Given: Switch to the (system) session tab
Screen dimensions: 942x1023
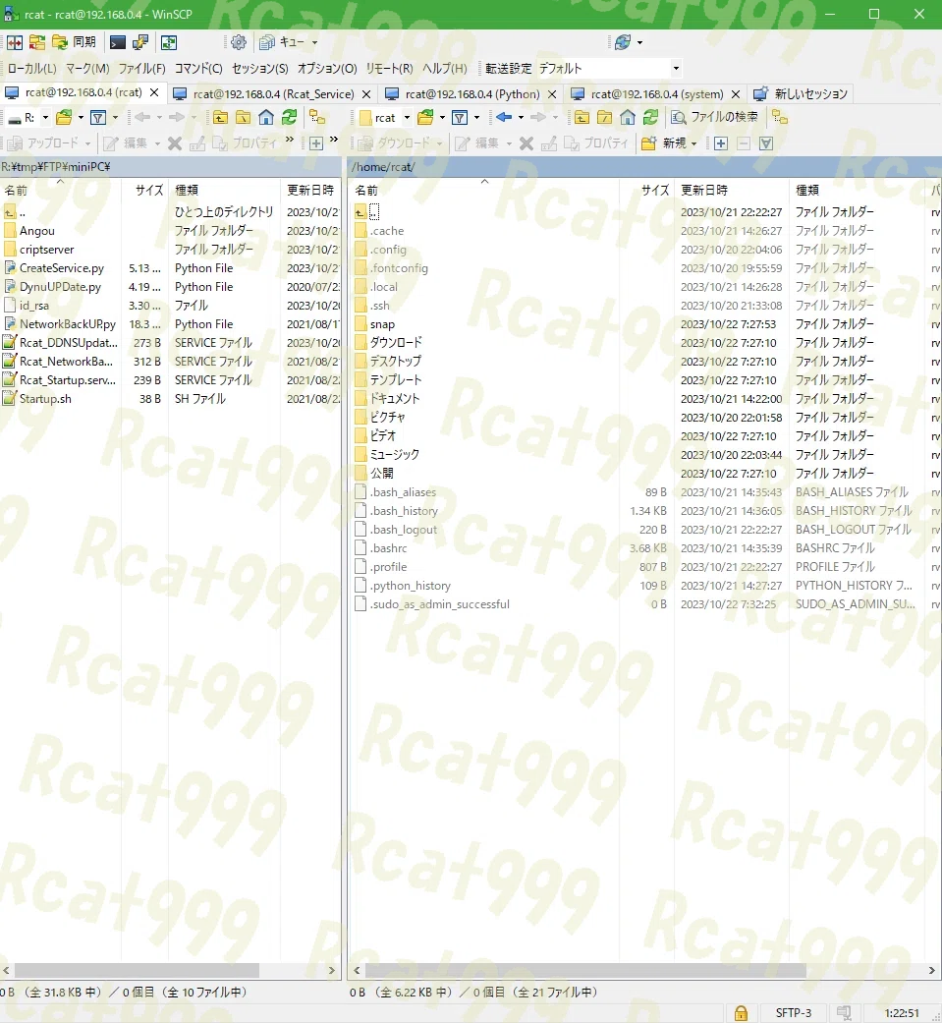Looking at the screenshot, I should (x=656, y=94).
